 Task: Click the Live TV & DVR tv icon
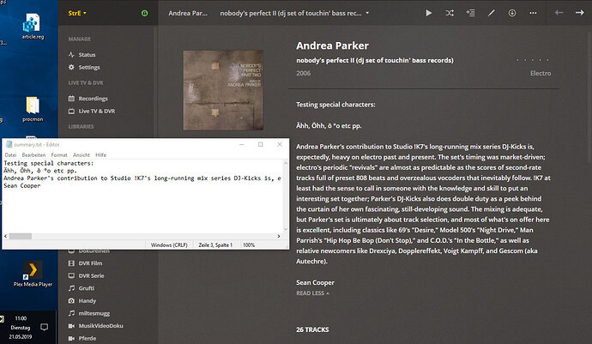(71, 111)
